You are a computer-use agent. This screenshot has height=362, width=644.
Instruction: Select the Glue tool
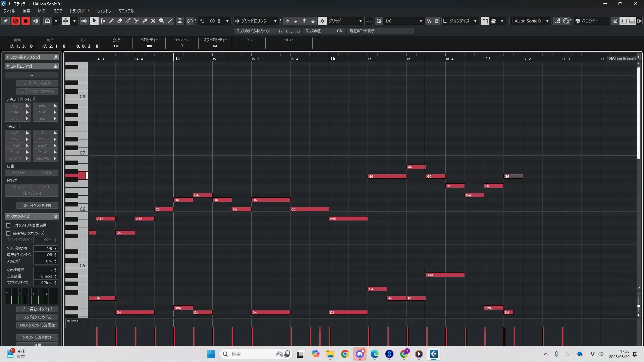(145, 21)
